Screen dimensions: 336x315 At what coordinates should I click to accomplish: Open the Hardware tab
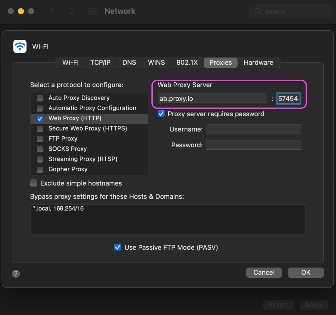[258, 62]
